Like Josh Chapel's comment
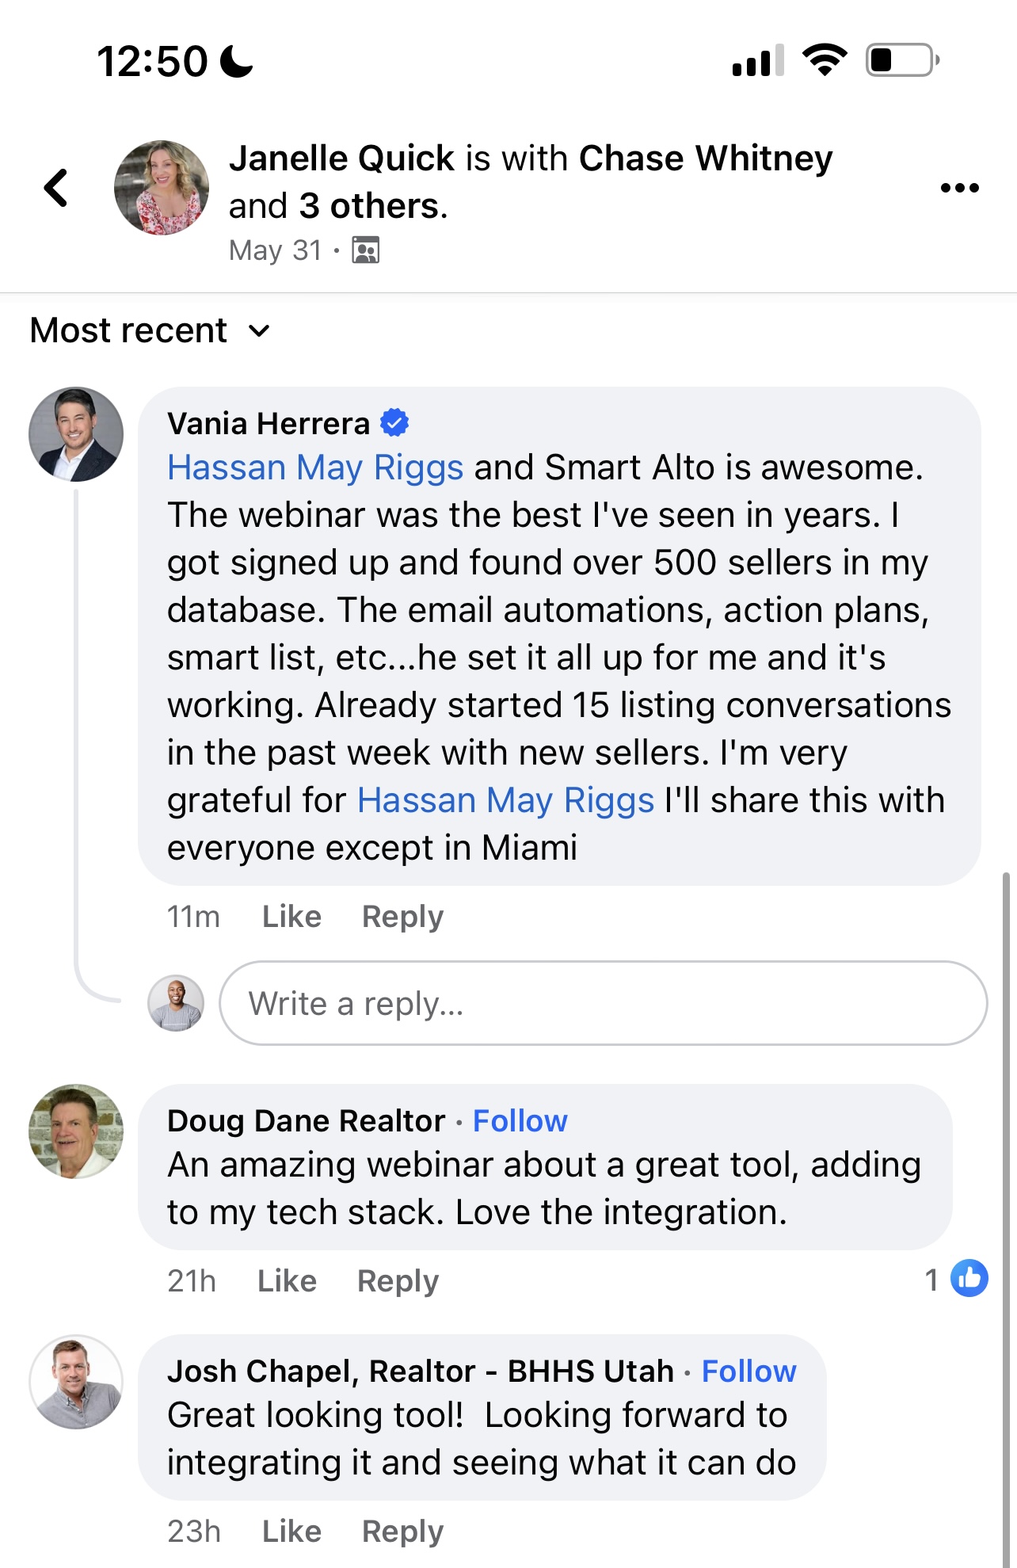Viewport: 1017px width, 1568px height. (291, 1532)
